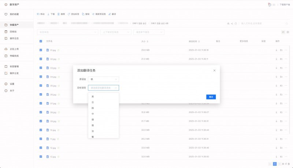293x168 pixels.
Task: Open 回收站 (recycle bin) in the sidebar
Action: click(x=13, y=32)
